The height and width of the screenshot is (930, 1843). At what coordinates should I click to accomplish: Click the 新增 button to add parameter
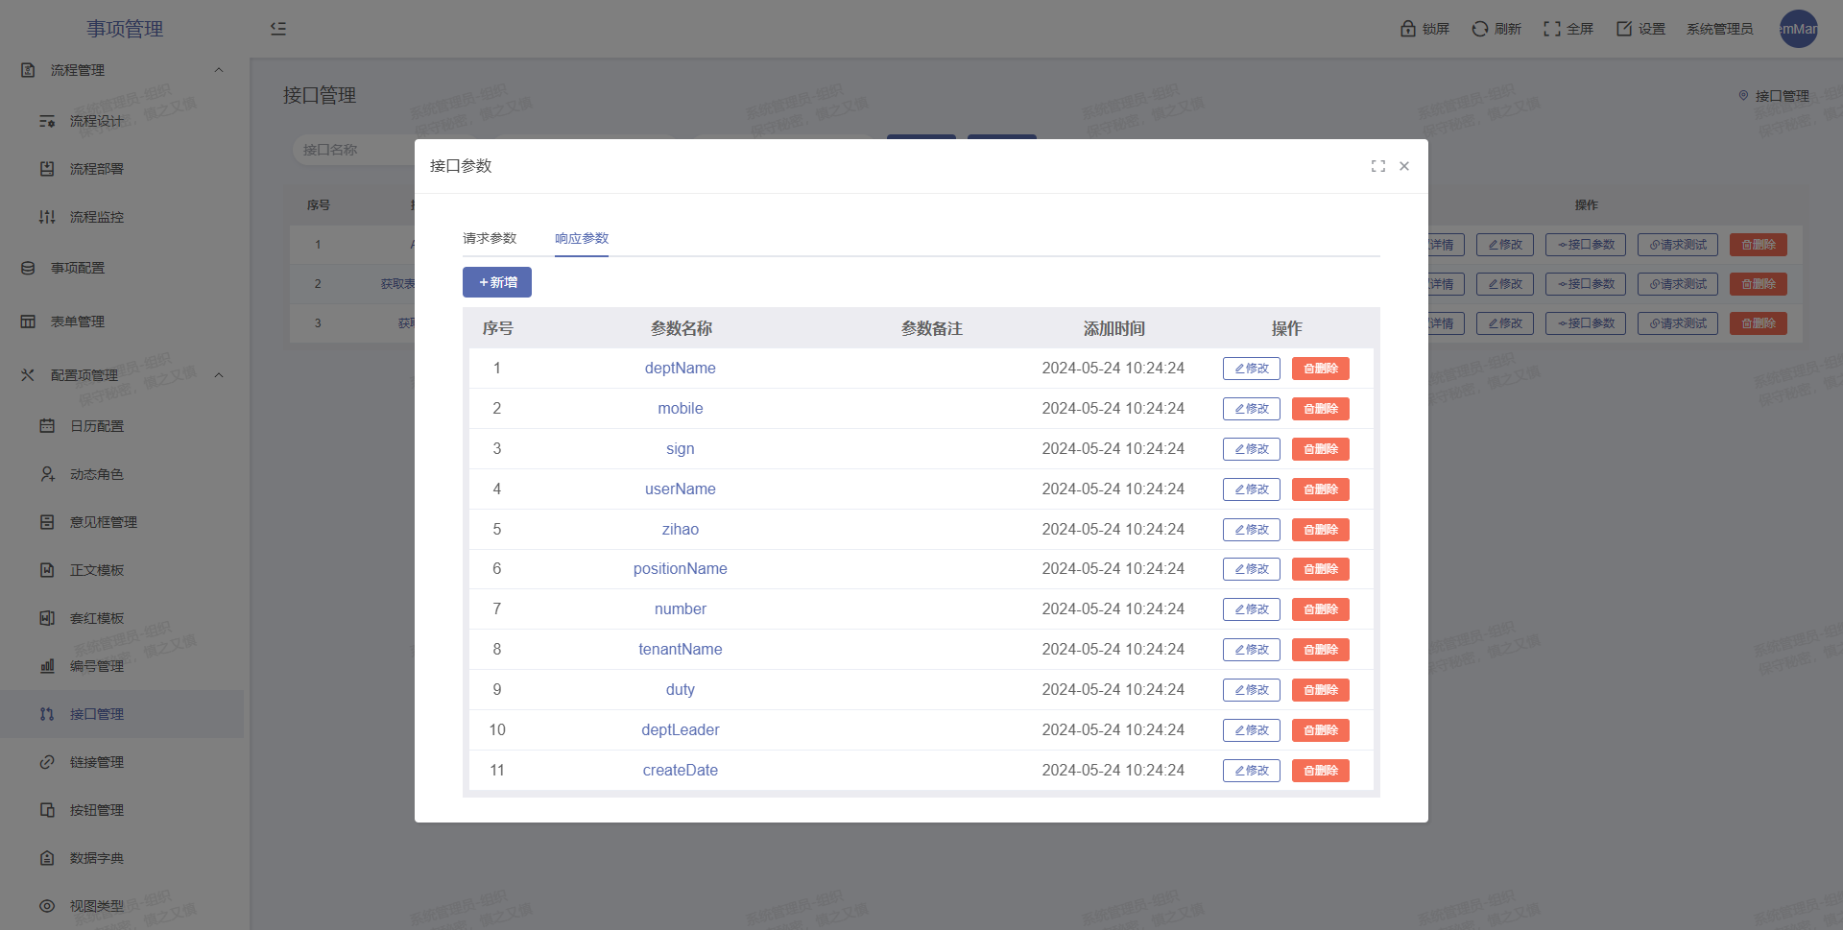coord(497,282)
